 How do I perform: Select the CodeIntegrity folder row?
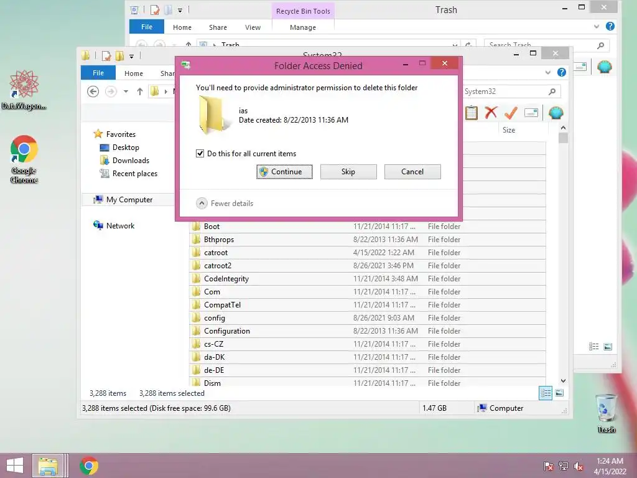coord(367,279)
